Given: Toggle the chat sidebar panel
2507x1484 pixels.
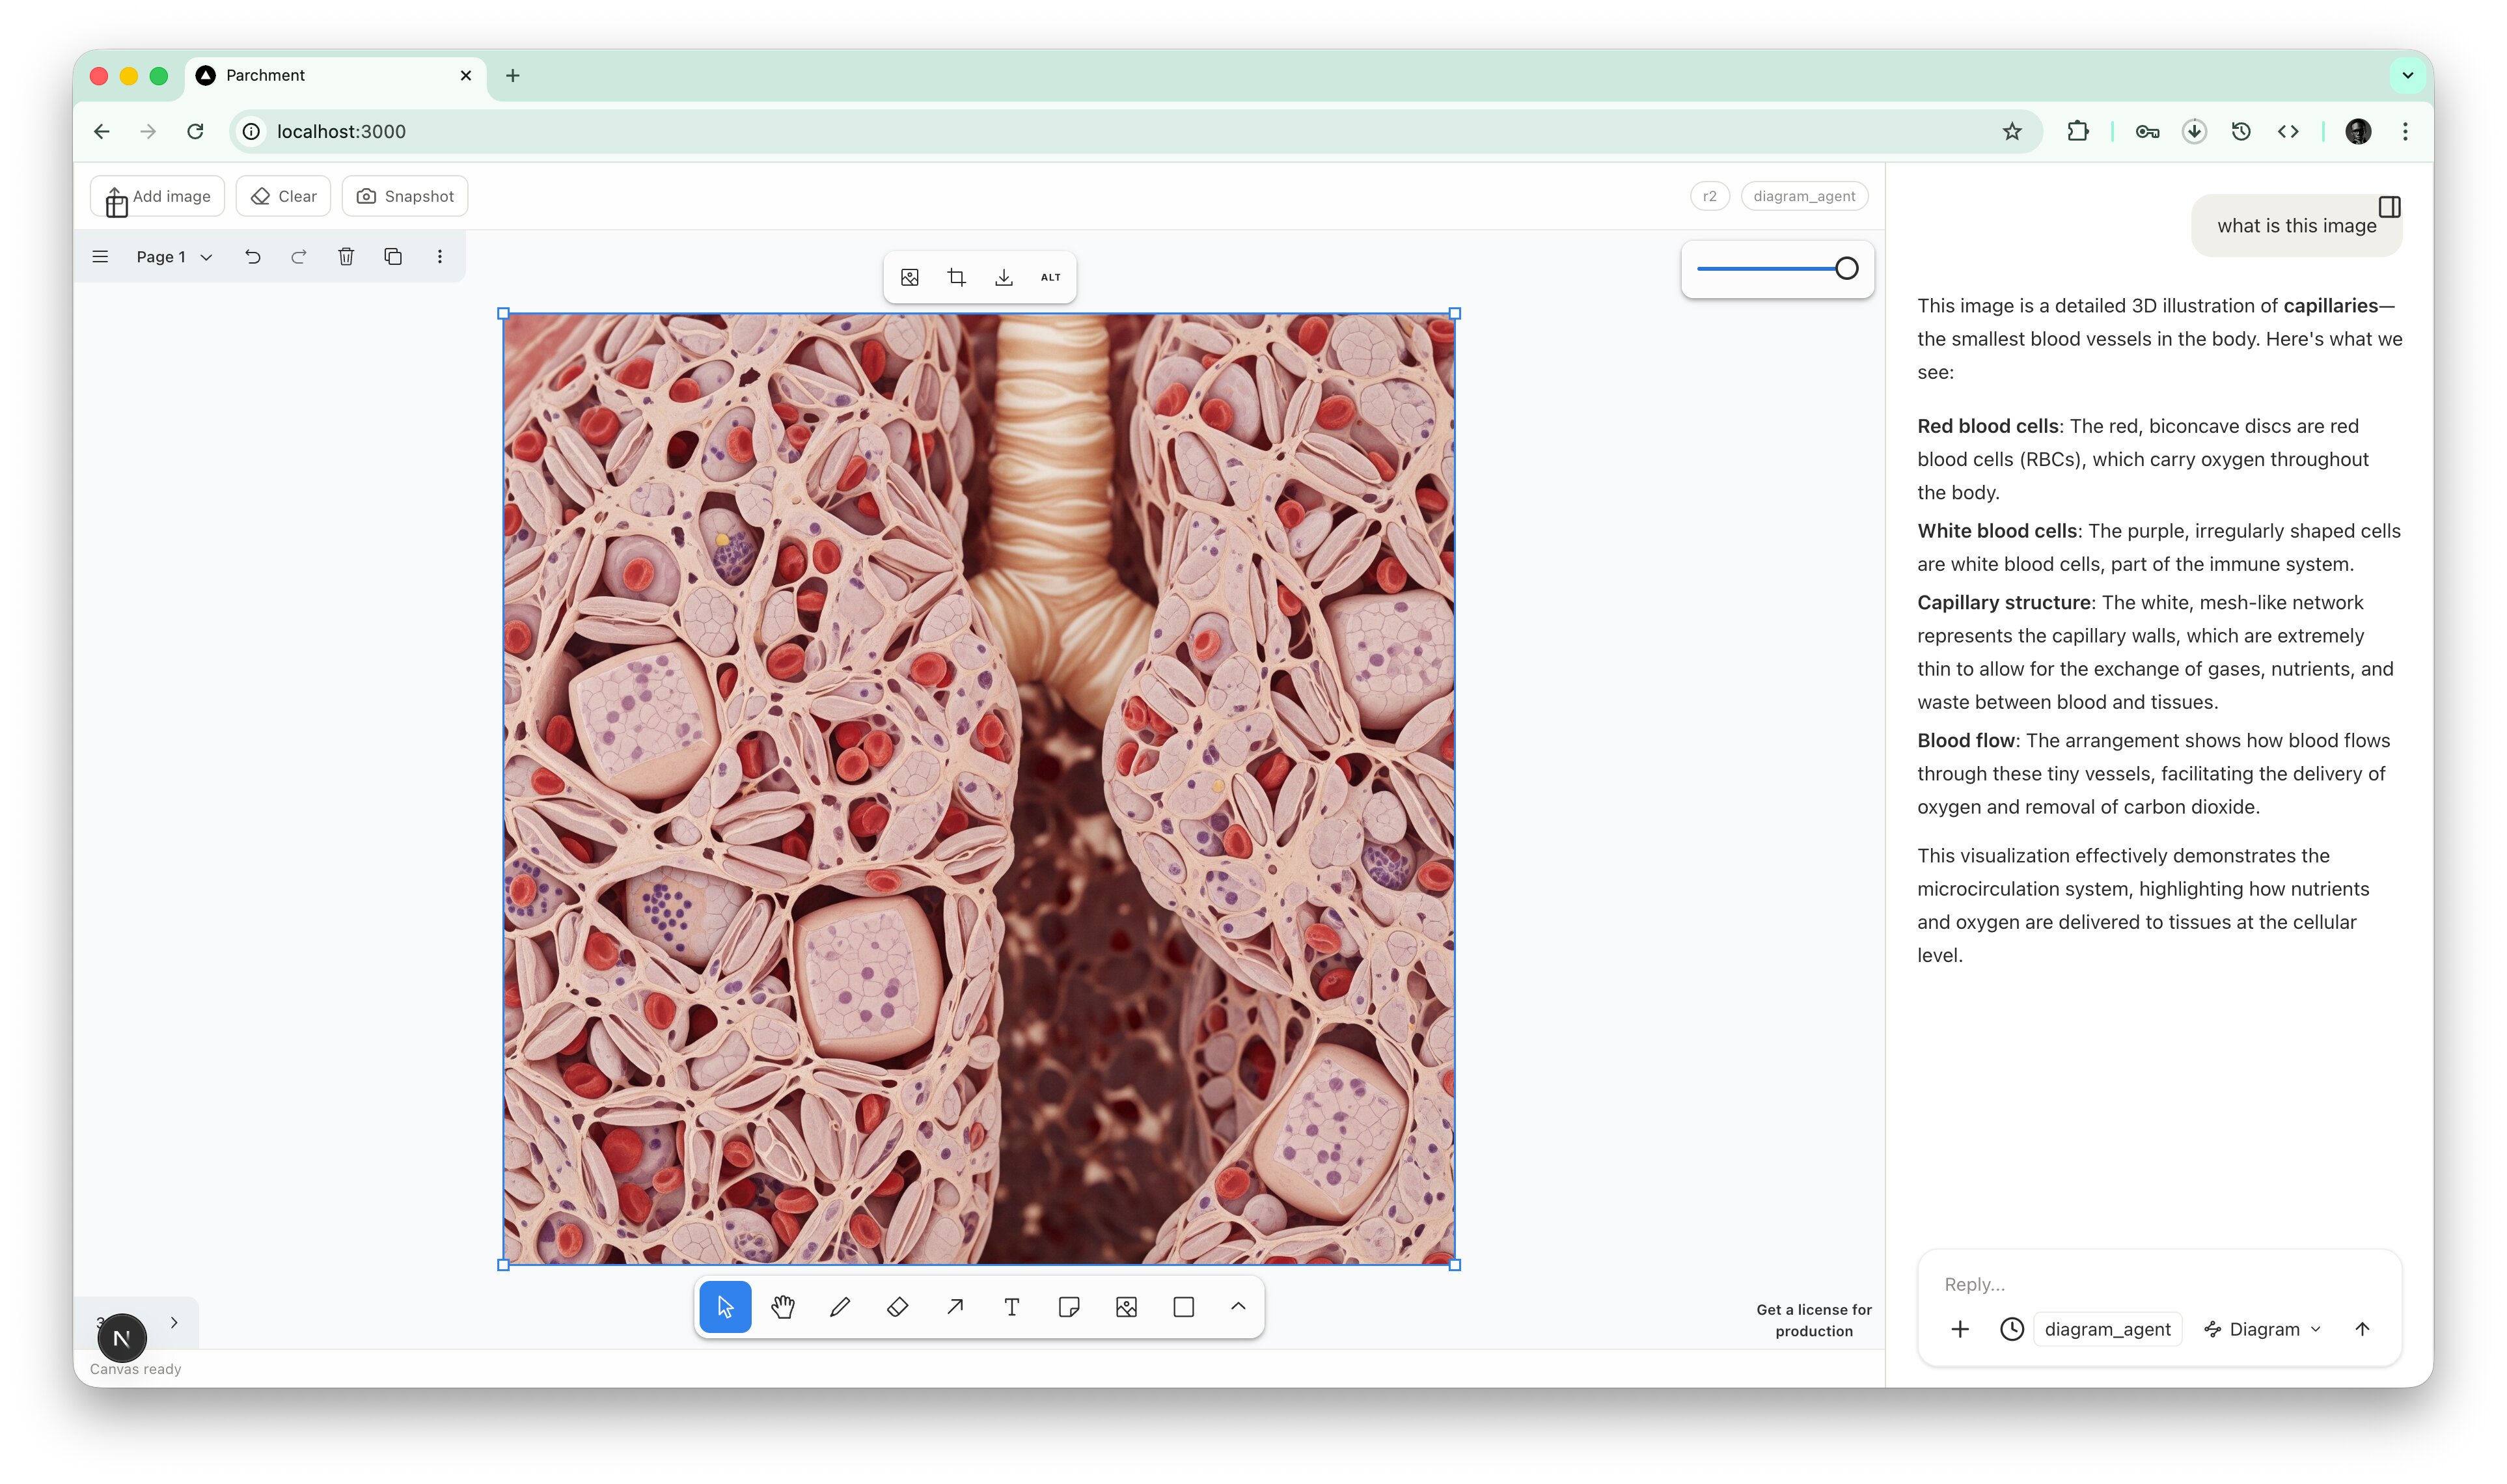Looking at the screenshot, I should point(2389,207).
